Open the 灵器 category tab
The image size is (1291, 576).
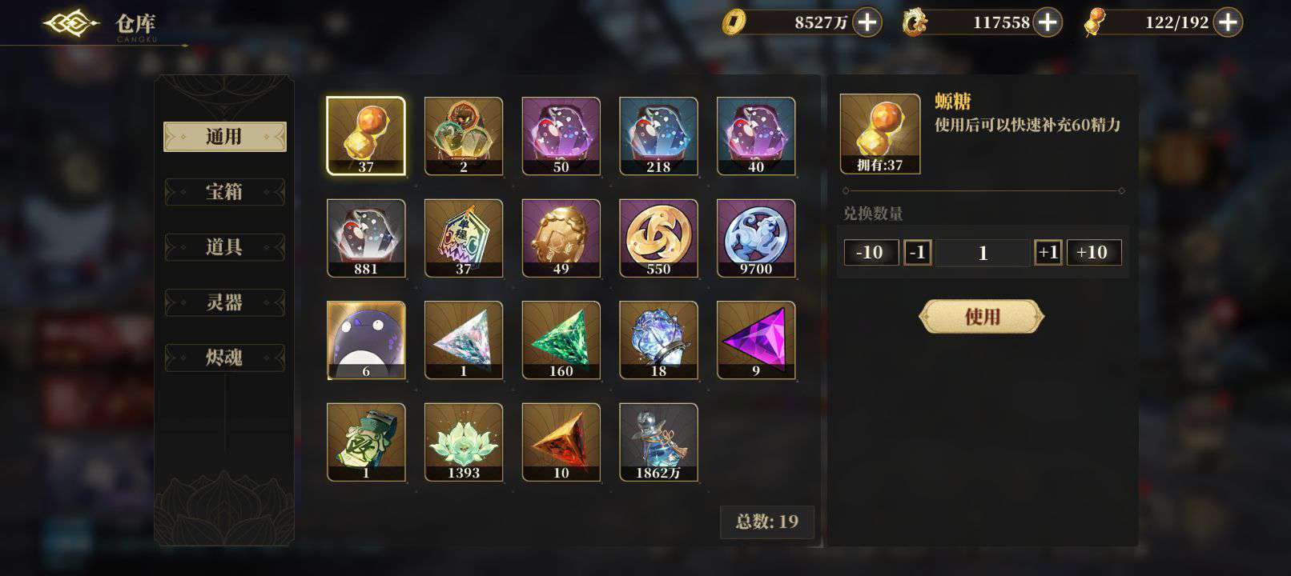pyautogui.click(x=224, y=302)
